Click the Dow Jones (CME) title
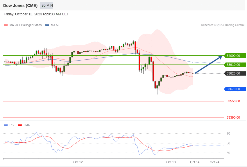Screen dimensions: 247x167 coord(20,6)
